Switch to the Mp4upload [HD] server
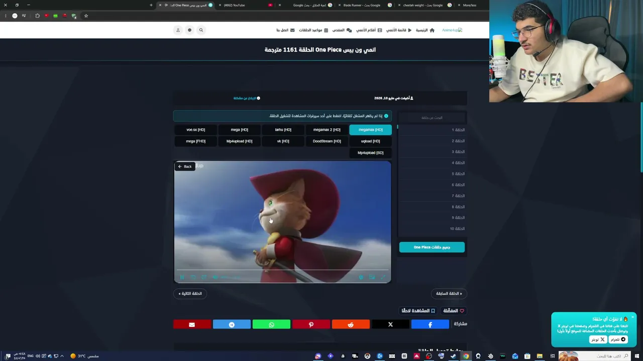Image resolution: width=643 pixels, height=361 pixels. click(239, 141)
